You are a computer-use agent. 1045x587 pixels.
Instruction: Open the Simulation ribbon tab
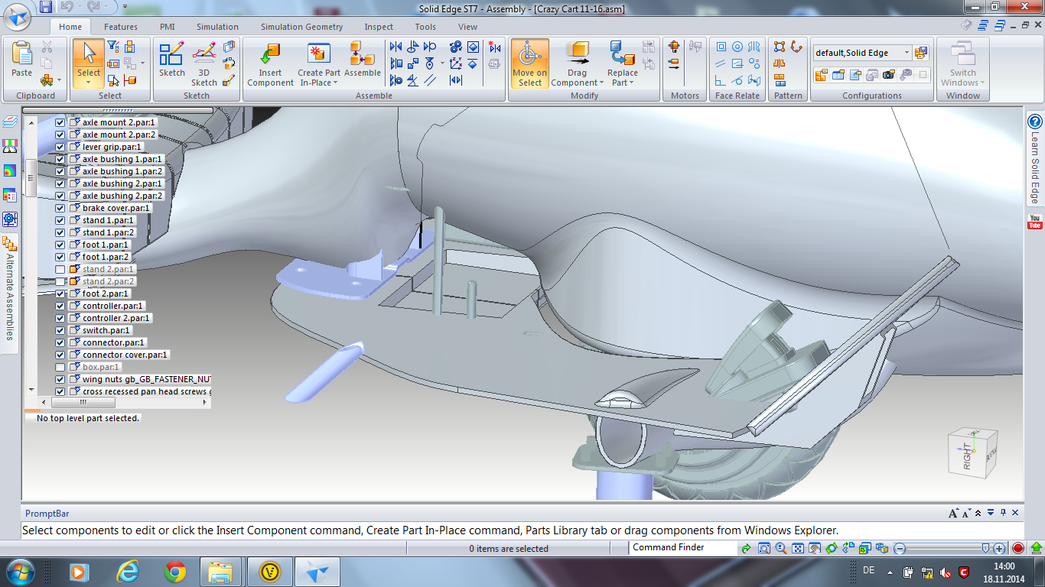(217, 27)
